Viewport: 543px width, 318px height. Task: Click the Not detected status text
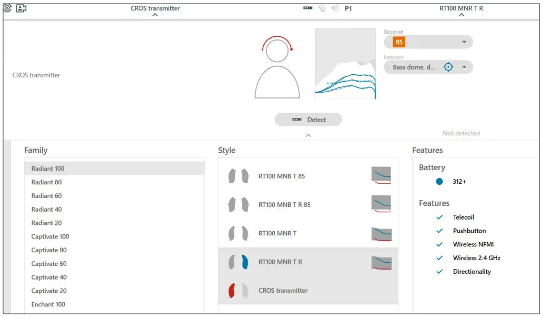pyautogui.click(x=462, y=133)
